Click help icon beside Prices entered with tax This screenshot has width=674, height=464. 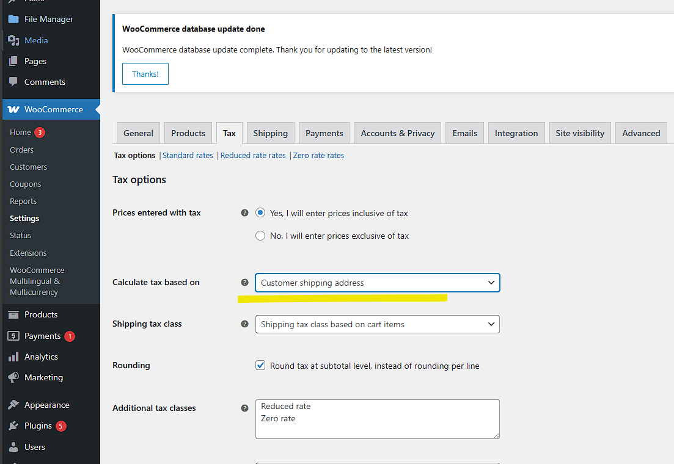point(244,212)
